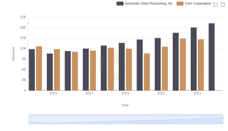Click the zoom reset restore icon
This screenshot has height=131, width=228.
pyautogui.click(x=223, y=4)
